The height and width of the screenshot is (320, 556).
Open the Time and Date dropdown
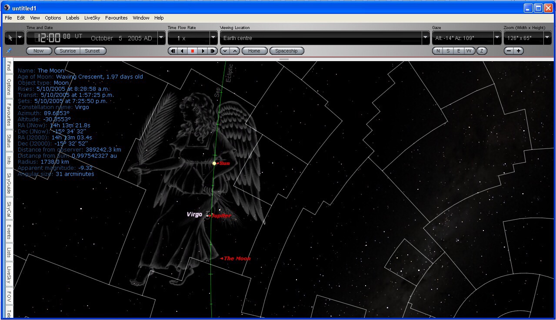pos(161,38)
